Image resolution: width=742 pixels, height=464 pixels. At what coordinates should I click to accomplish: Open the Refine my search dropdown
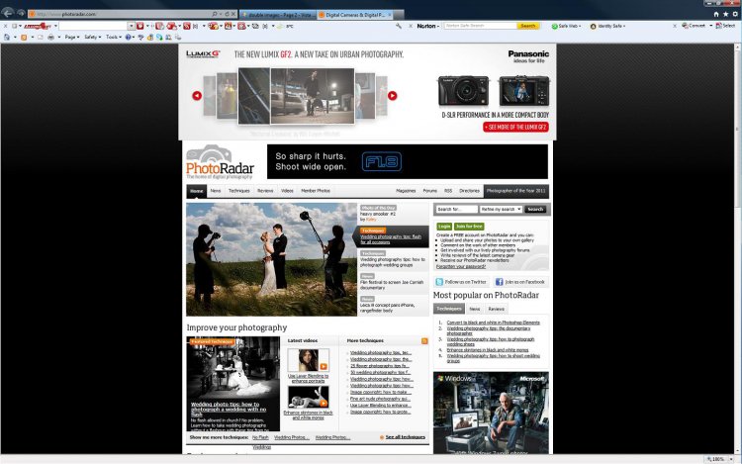(501, 209)
